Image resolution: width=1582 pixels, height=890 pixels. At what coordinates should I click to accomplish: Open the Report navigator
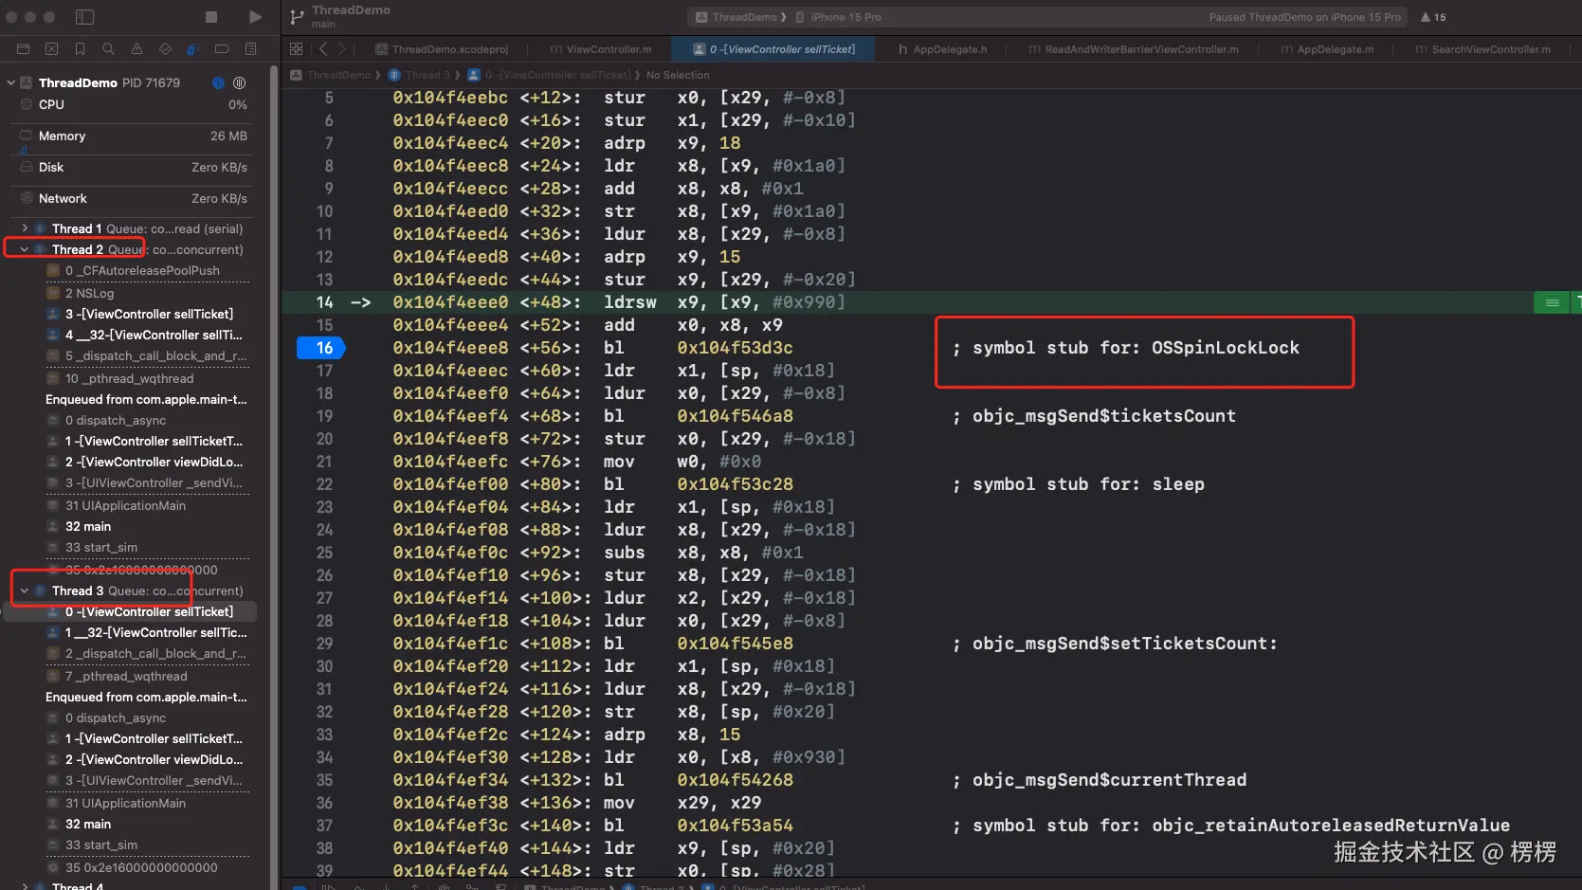(250, 49)
